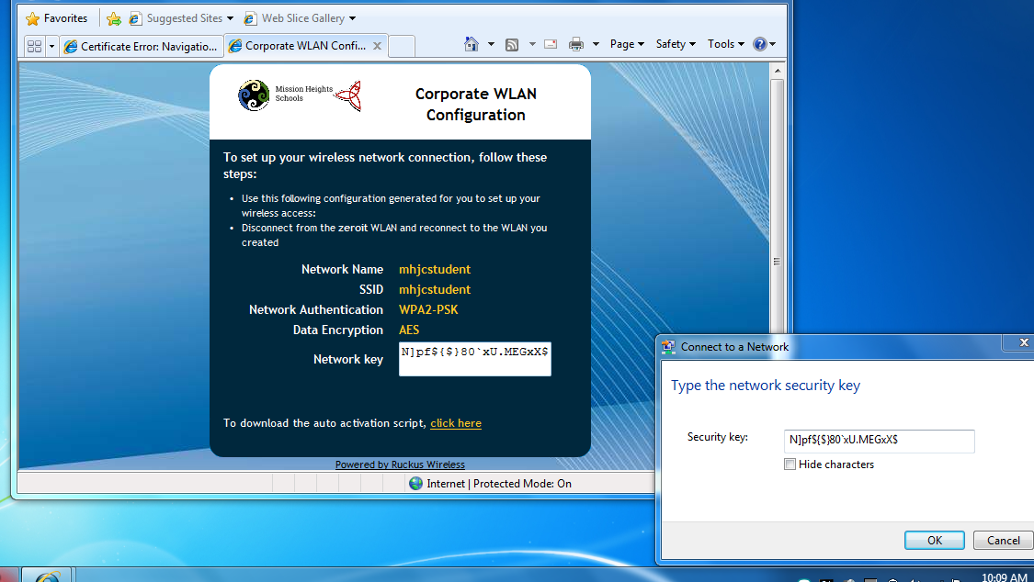Click the Home page icon
Image resolution: width=1034 pixels, height=582 pixels.
pos(472,44)
